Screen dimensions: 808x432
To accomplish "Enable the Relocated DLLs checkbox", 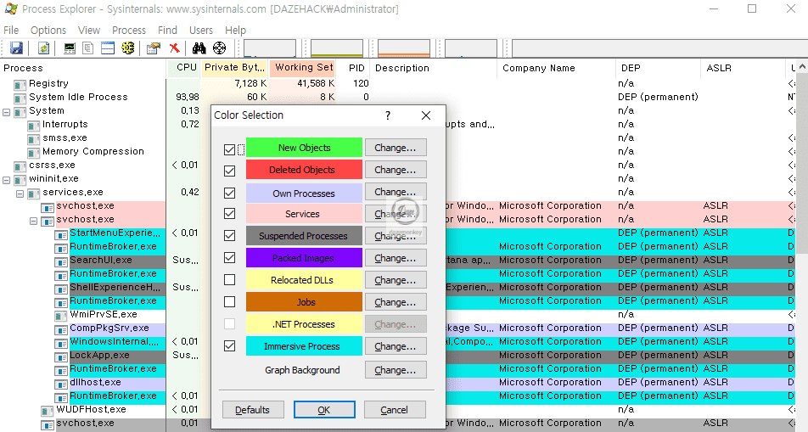I will point(230,279).
